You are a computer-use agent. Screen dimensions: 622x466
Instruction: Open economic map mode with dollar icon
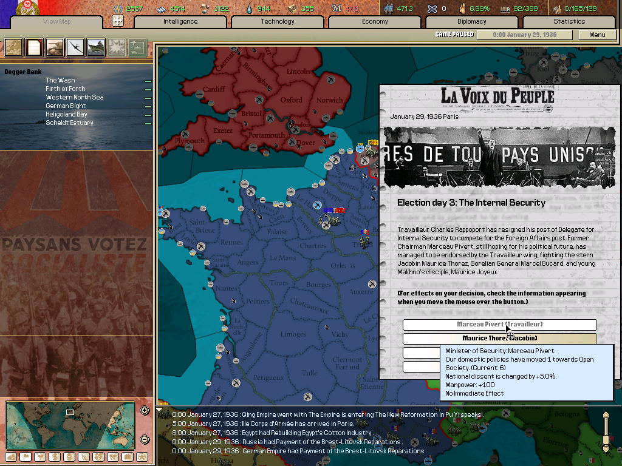[x=54, y=457]
